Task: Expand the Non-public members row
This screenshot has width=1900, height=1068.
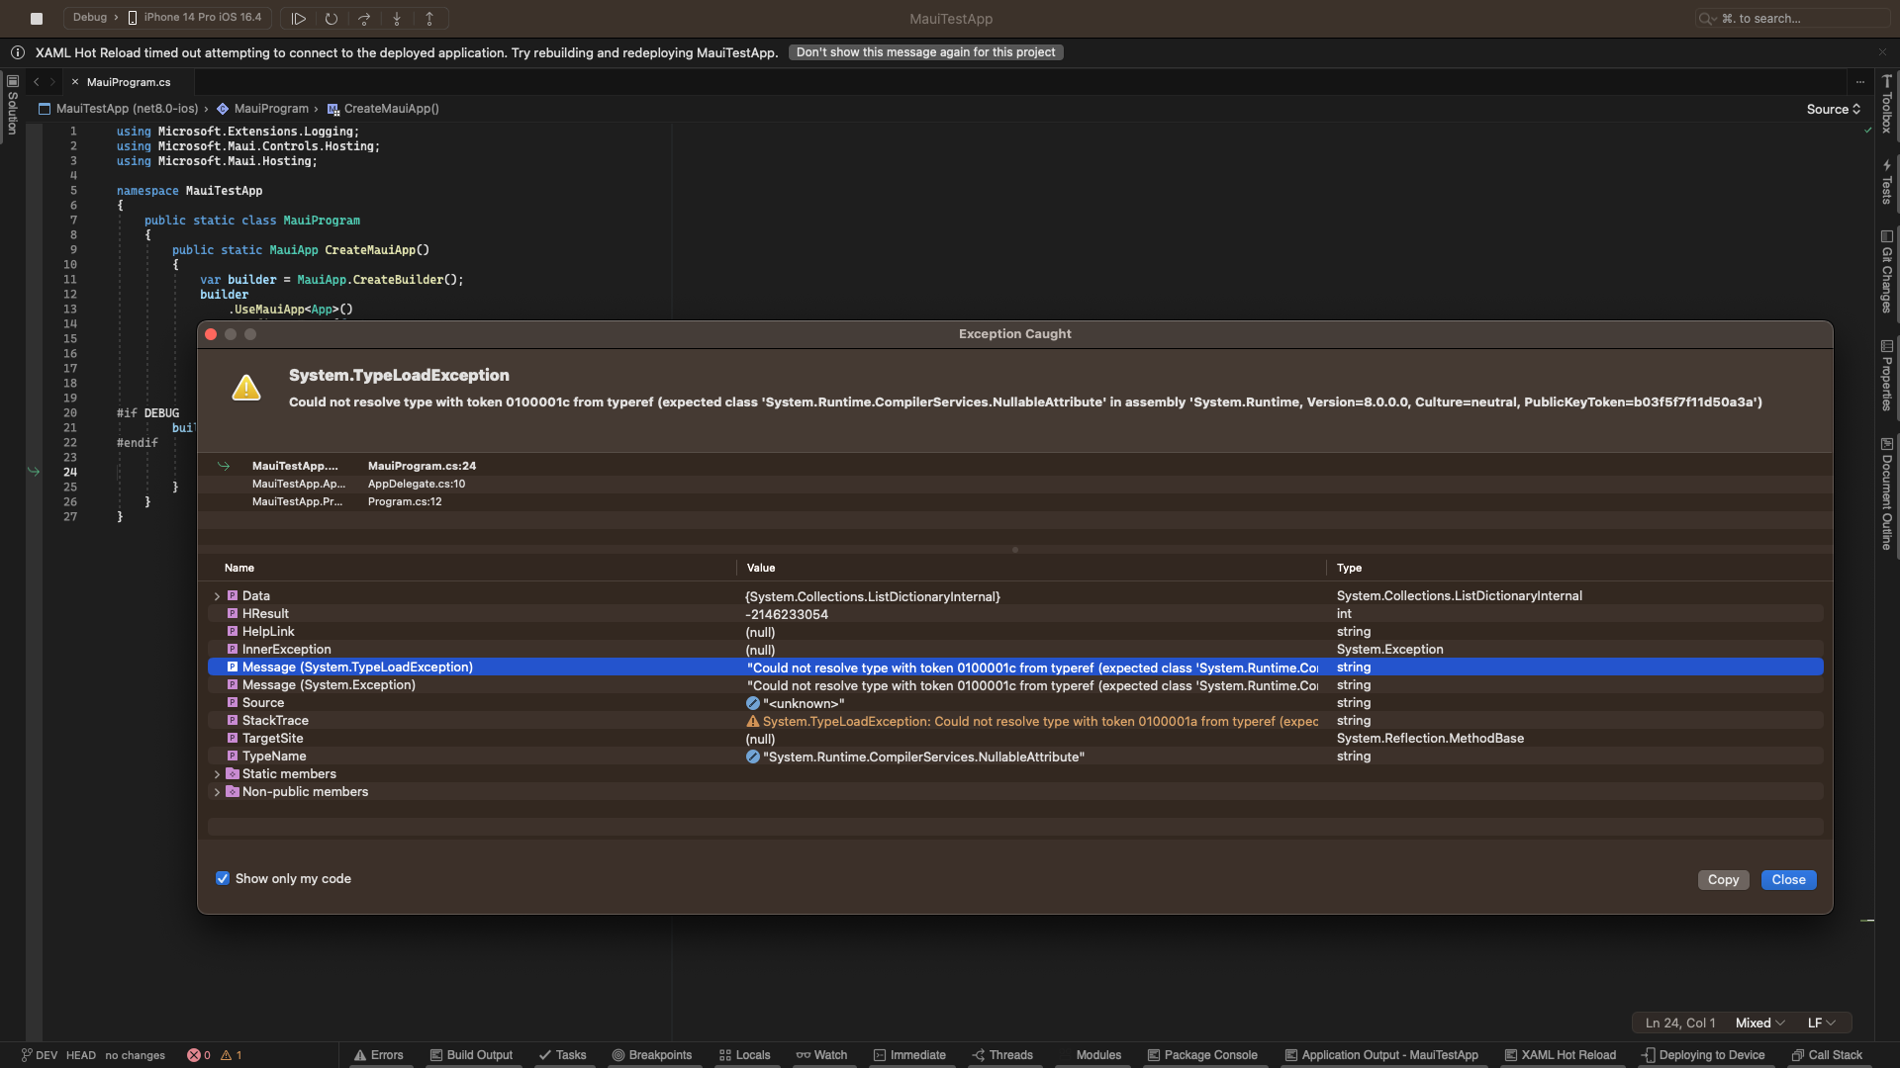Action: coord(218,791)
